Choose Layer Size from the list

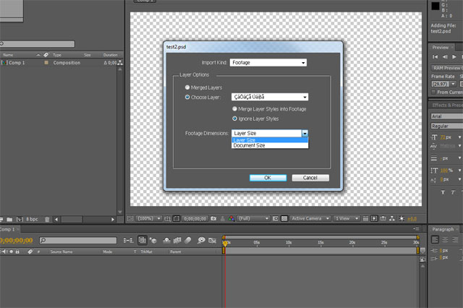(x=270, y=140)
